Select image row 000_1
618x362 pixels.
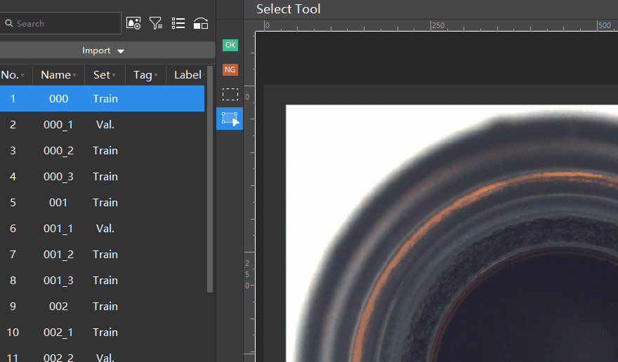tap(59, 125)
